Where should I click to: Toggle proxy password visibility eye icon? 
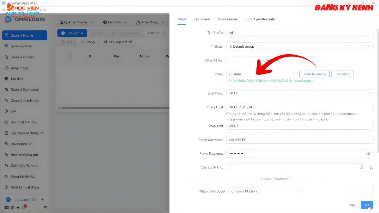point(369,154)
